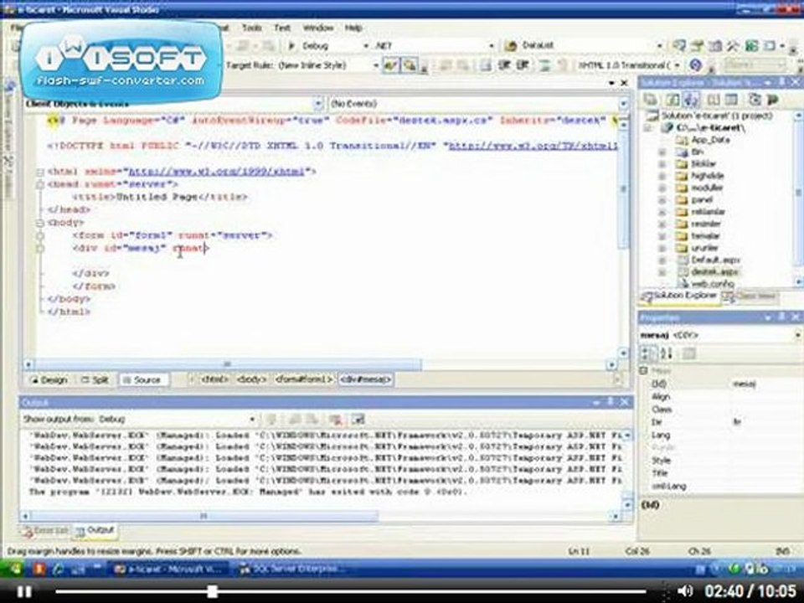Click the fourth Solution Explorer toolbar icon
This screenshot has height=603, width=804.
click(x=714, y=99)
